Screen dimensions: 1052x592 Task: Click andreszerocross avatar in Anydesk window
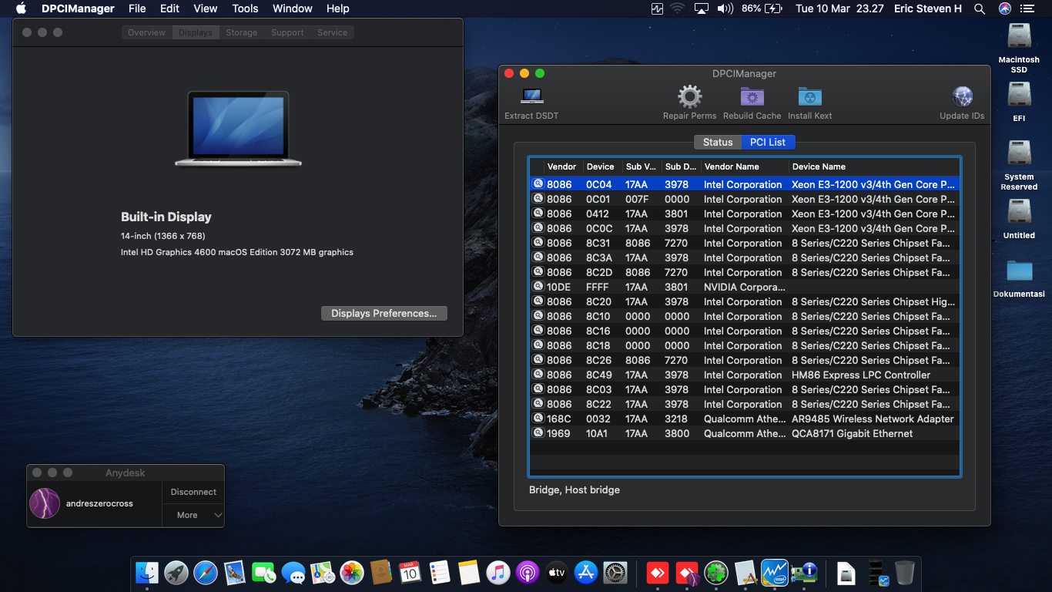45,503
